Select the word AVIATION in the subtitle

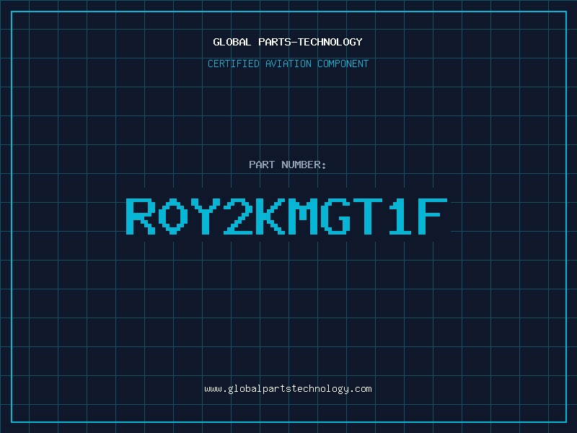click(288, 64)
